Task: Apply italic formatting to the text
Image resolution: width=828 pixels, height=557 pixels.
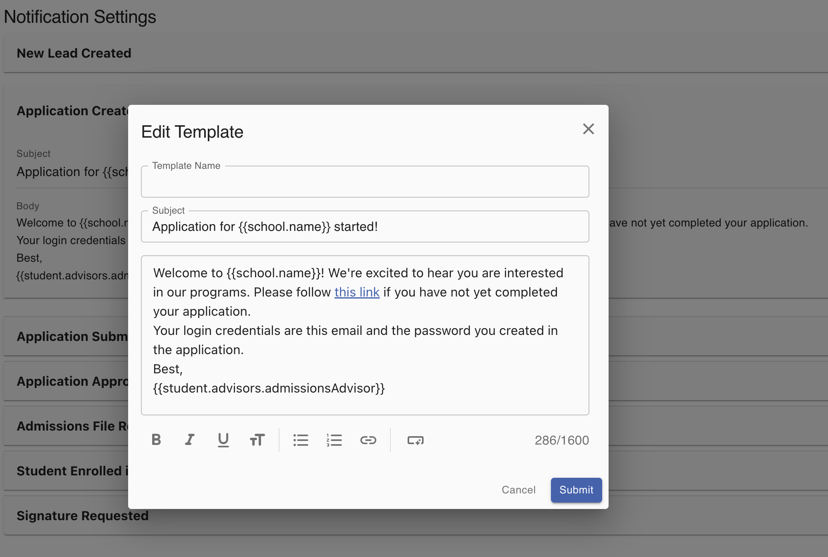Action: point(190,440)
